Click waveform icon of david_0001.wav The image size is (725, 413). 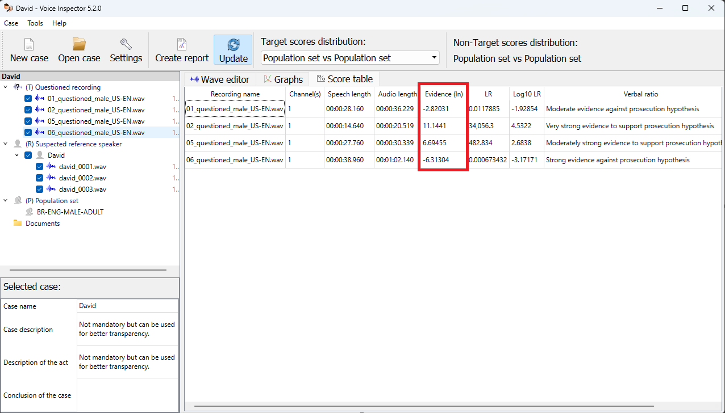(x=52, y=167)
